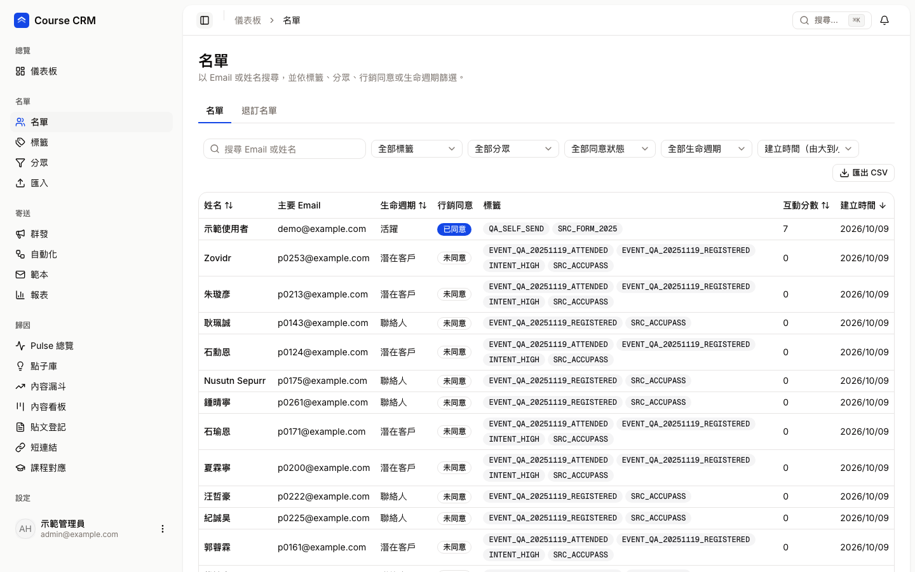Click the AH user avatar

click(x=25, y=529)
